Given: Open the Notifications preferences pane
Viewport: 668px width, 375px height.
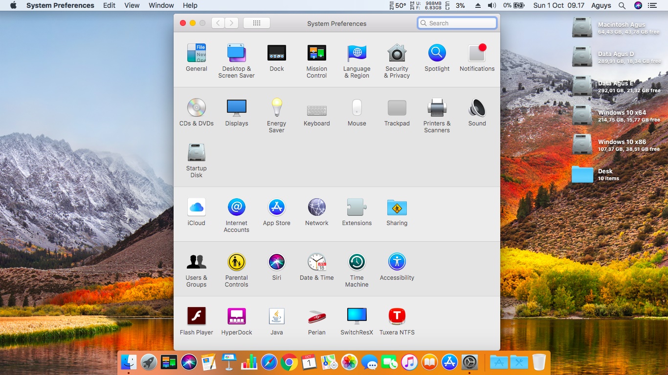Looking at the screenshot, I should [x=477, y=58].
